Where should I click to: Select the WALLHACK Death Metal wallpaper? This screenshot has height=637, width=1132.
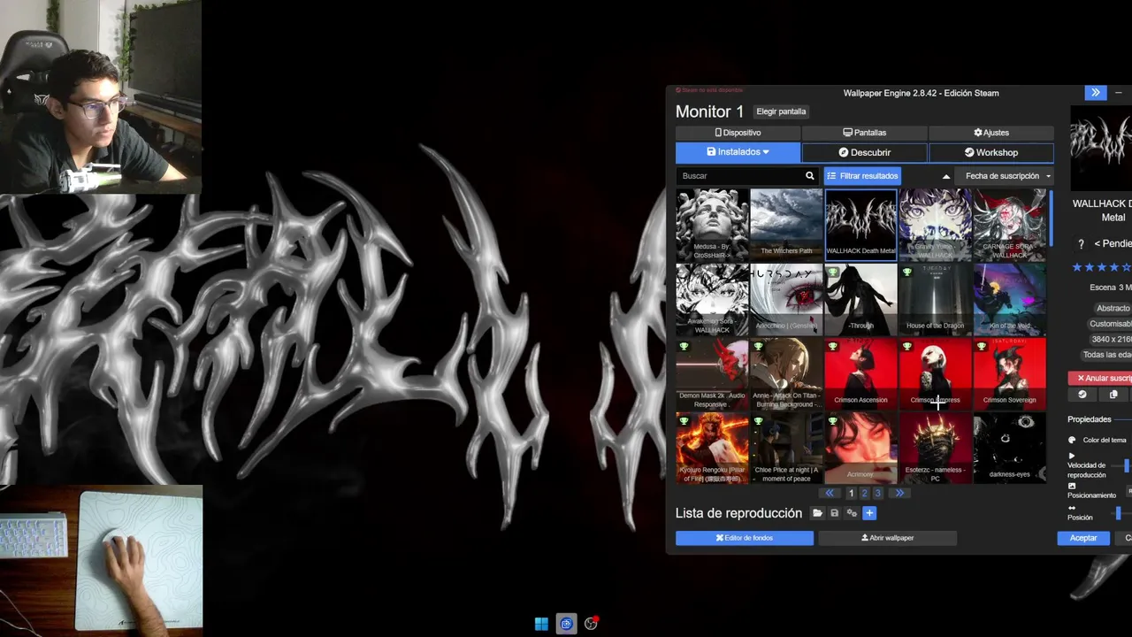coord(860,225)
